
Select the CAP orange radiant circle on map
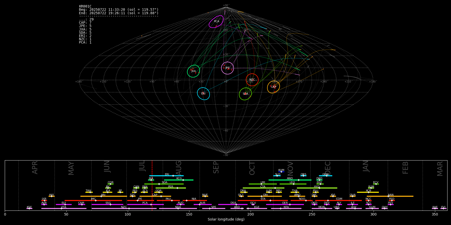273,87
